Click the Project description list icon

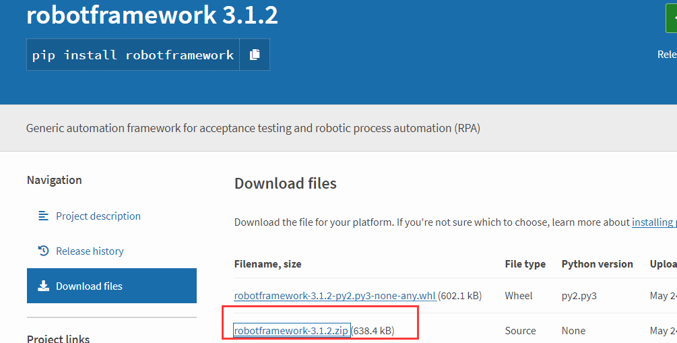tap(44, 216)
